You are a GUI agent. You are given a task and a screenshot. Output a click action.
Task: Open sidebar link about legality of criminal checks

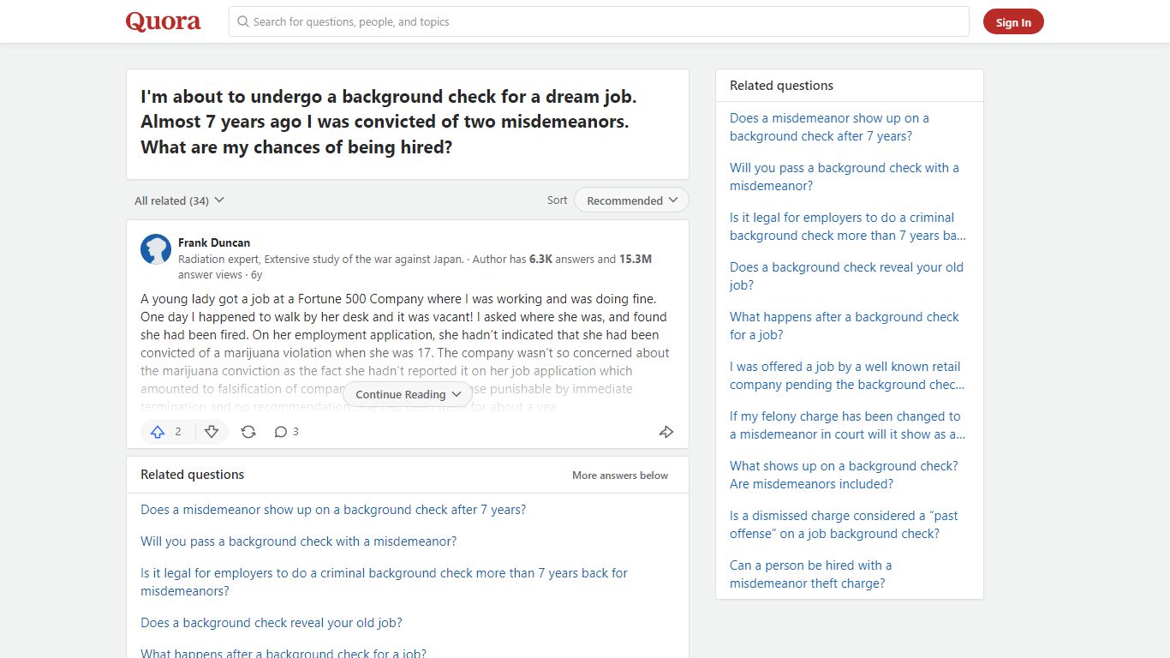(847, 226)
